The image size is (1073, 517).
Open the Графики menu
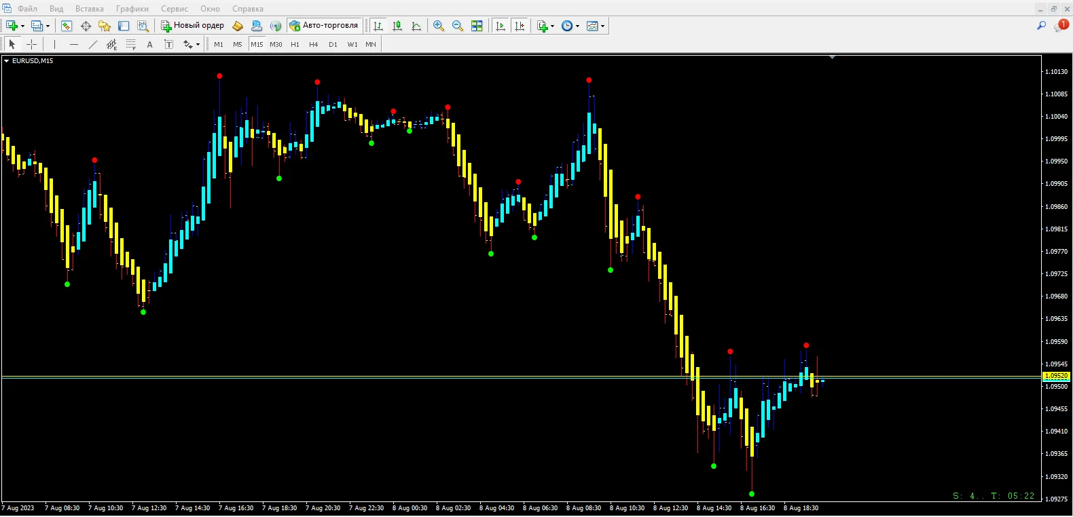[x=132, y=9]
